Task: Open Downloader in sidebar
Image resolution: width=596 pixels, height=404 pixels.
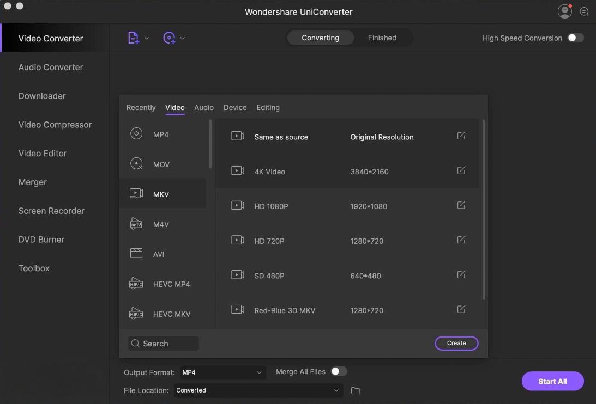Action: [42, 96]
